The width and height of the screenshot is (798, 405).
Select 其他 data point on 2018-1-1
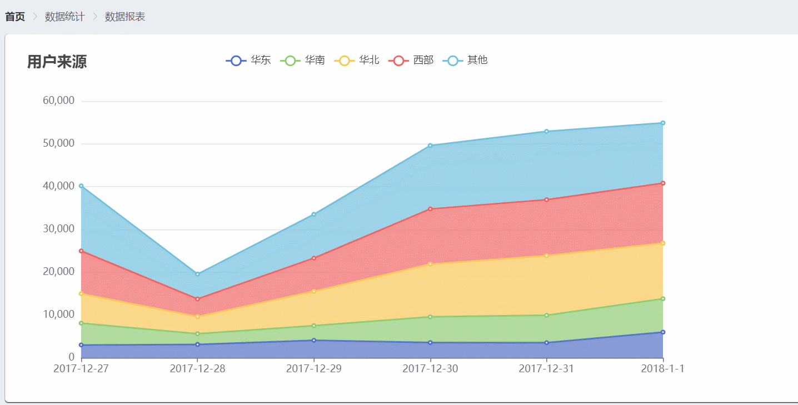(x=663, y=123)
